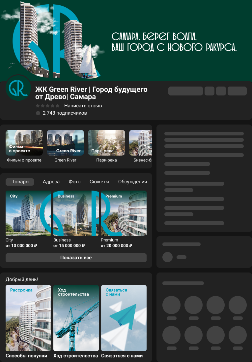
Task: Click the "от 10 000 000 ₽" price text
Action: [21, 246]
